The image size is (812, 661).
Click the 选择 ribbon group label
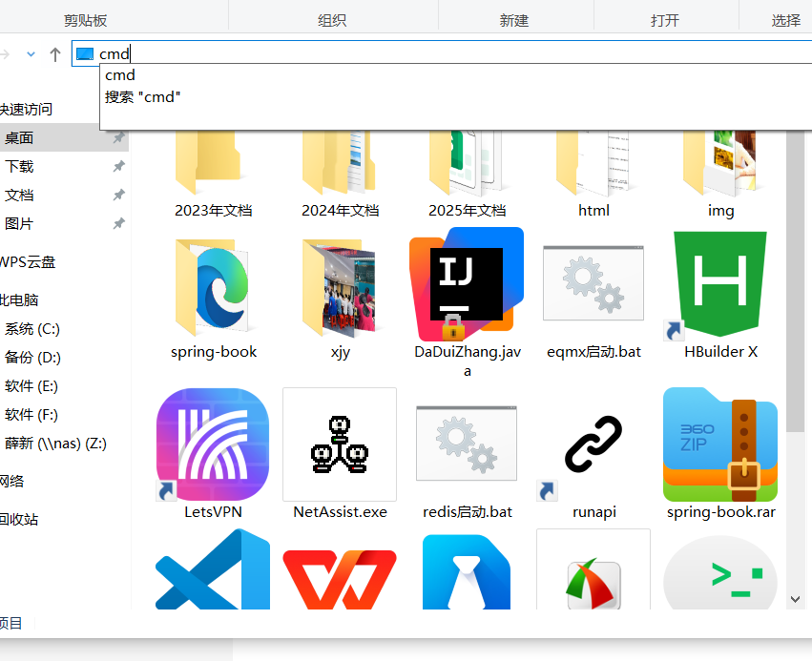point(786,21)
